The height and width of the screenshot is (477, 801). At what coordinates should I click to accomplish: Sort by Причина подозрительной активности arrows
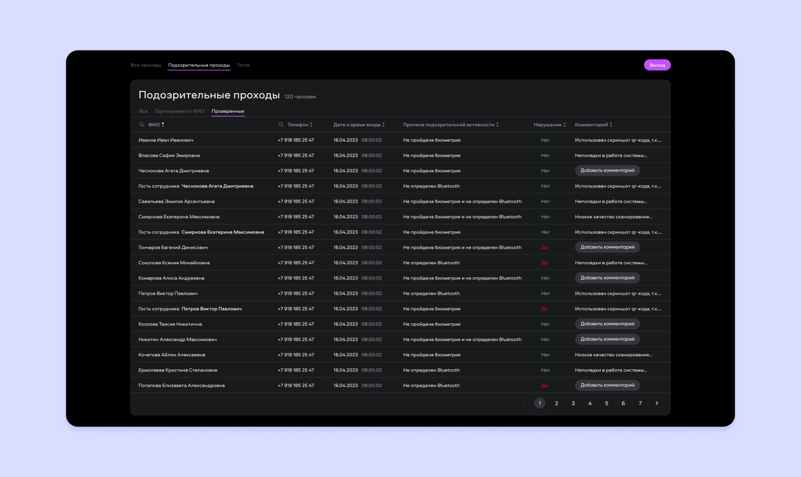click(497, 125)
